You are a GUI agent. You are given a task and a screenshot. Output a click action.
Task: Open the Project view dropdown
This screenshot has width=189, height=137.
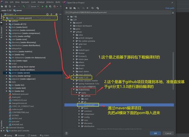coord(10,14)
